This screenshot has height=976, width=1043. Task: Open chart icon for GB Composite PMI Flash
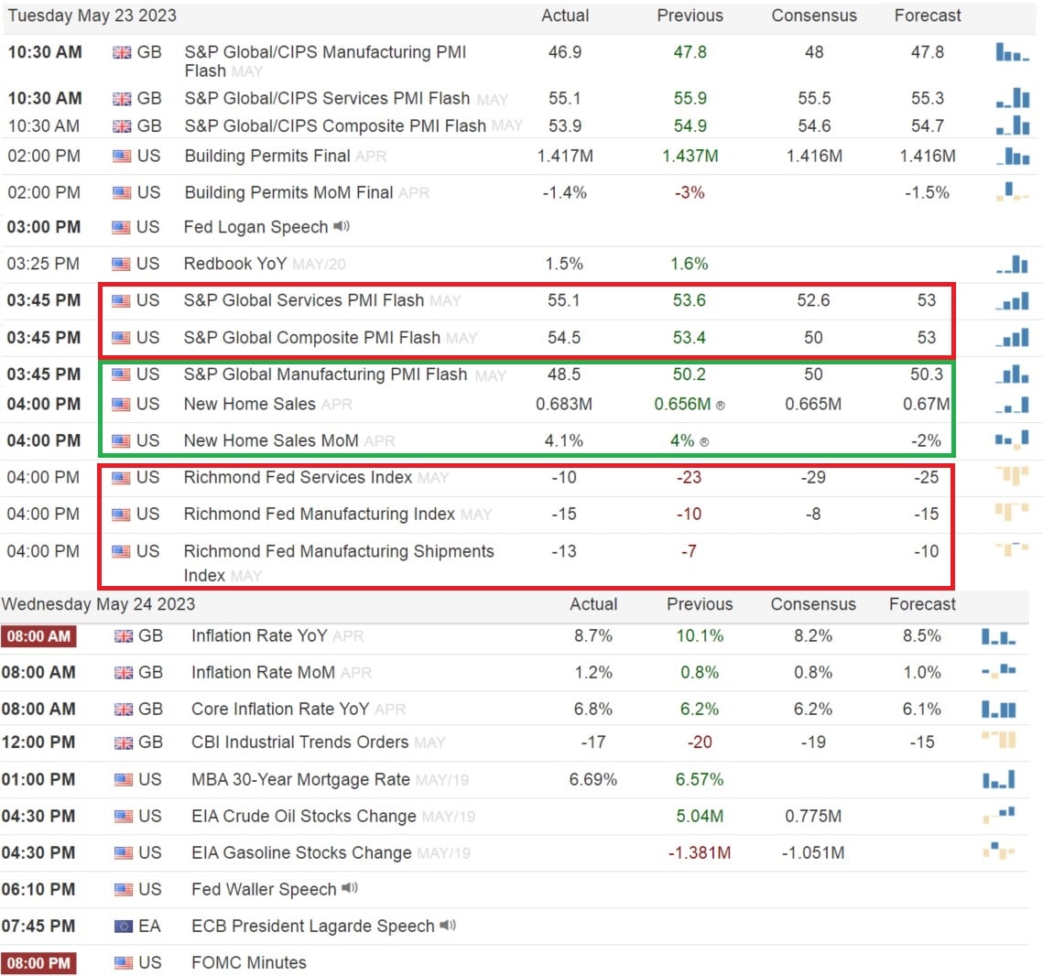tap(1012, 125)
